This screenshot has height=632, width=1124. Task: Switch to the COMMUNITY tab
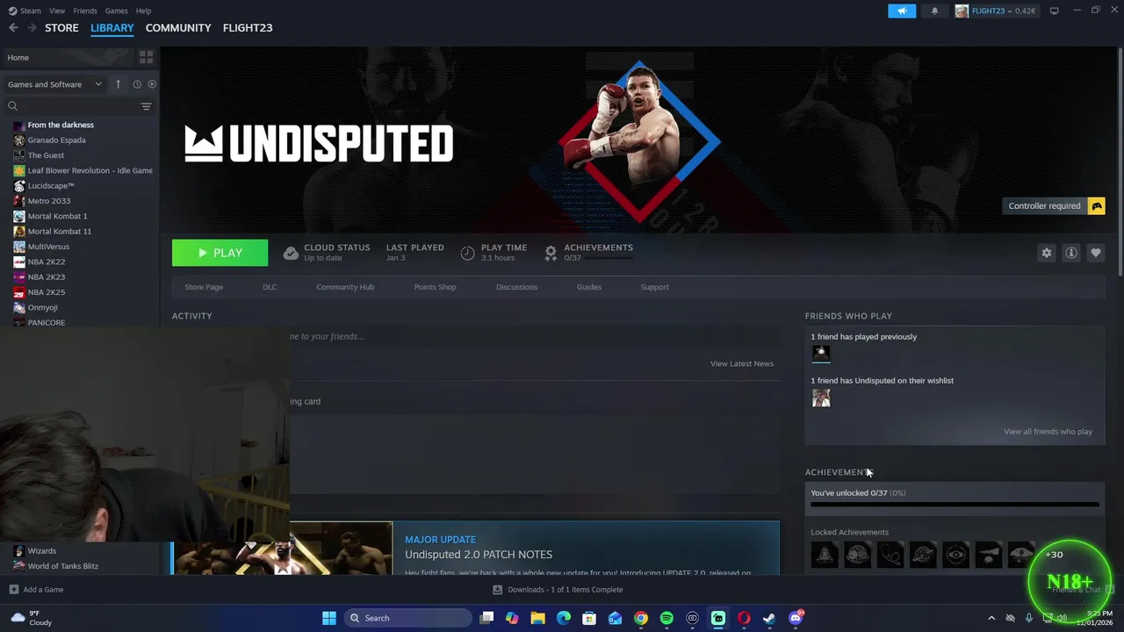pos(178,28)
